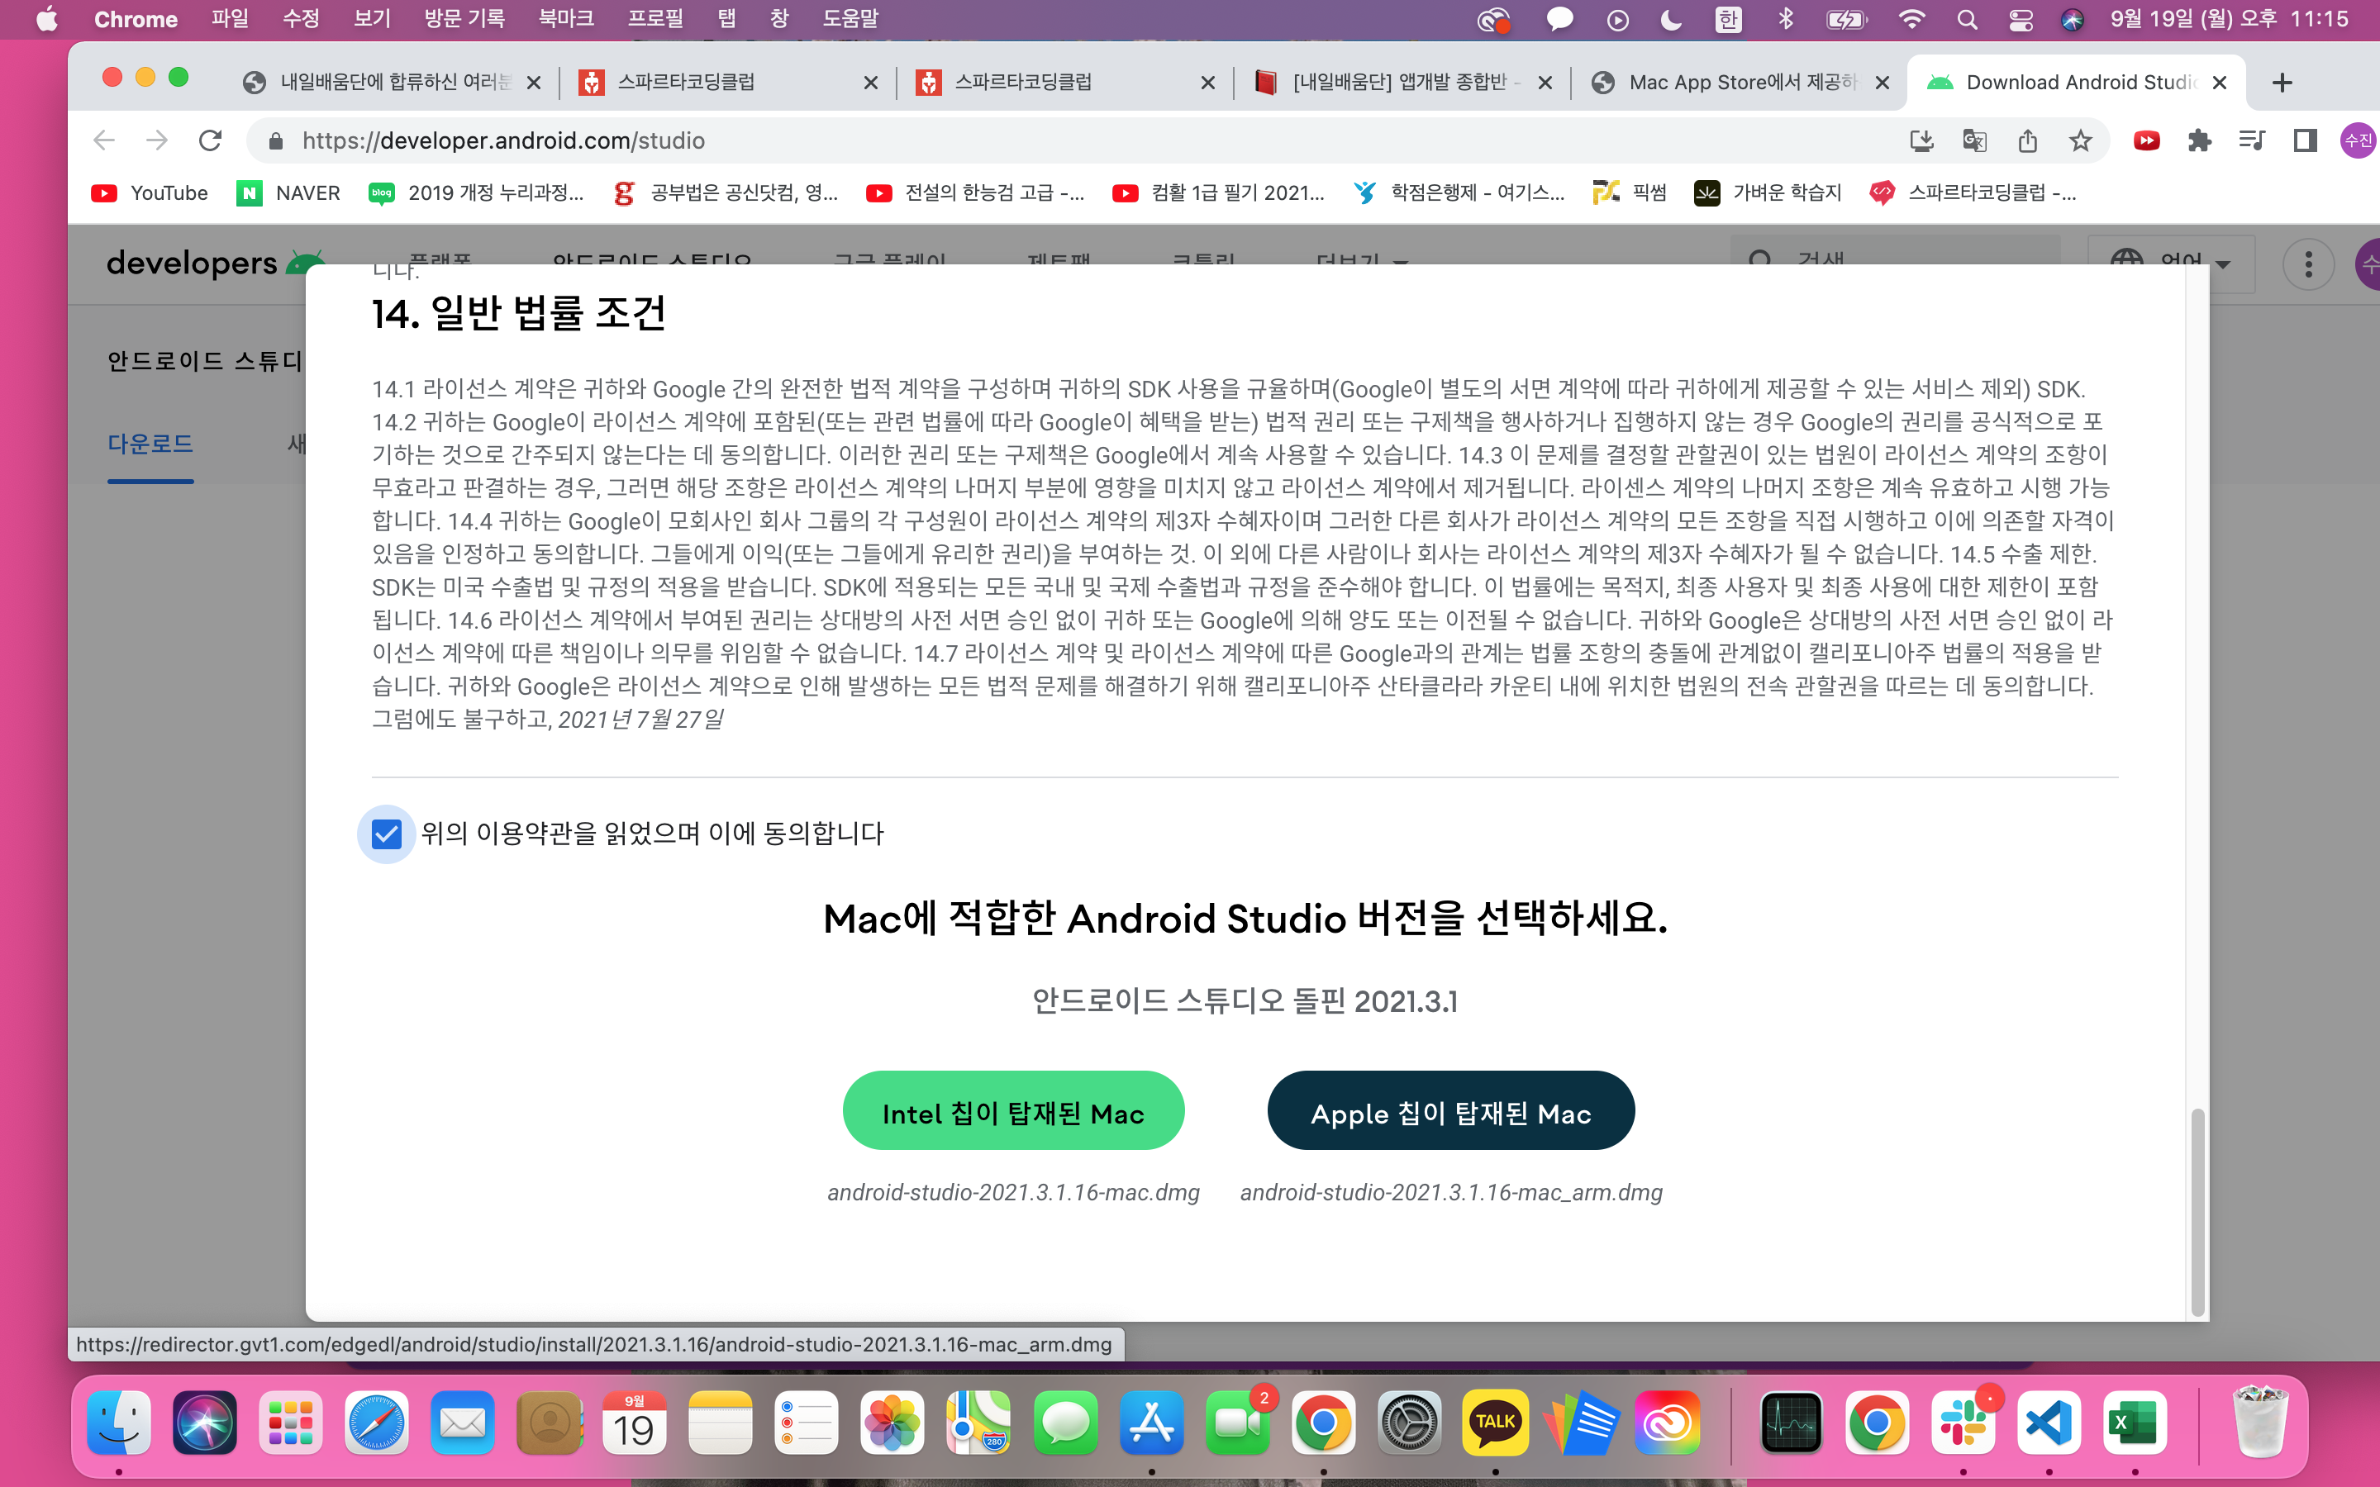This screenshot has height=1487, width=2380.
Task: Check the terms agreement checkbox
Action: (387, 834)
